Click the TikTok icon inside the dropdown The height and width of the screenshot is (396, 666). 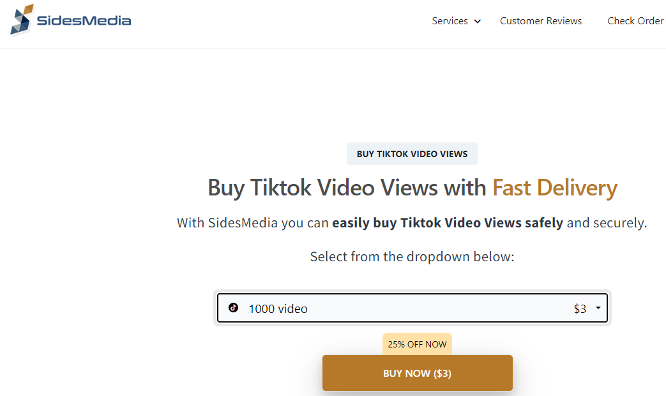(x=233, y=308)
